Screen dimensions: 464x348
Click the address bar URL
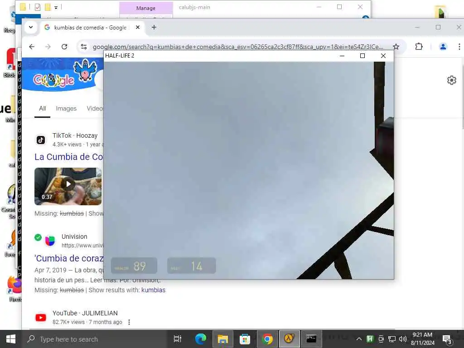(238, 47)
